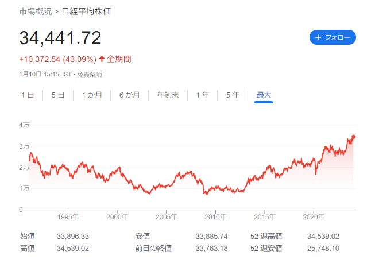
Task: Click the 安値 value 33,885.74
Action: pos(211,237)
